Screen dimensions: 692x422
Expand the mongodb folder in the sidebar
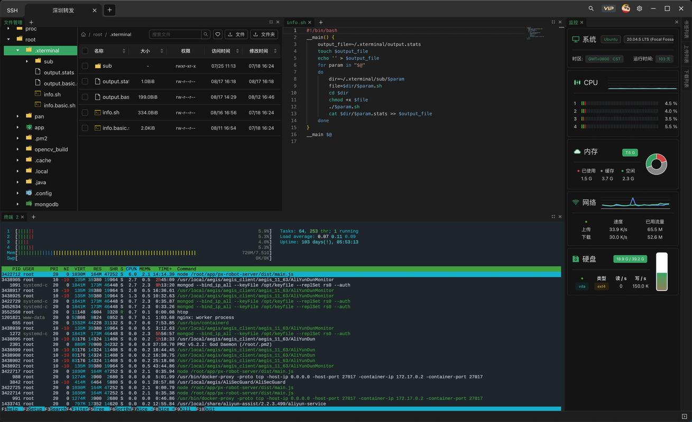point(17,204)
